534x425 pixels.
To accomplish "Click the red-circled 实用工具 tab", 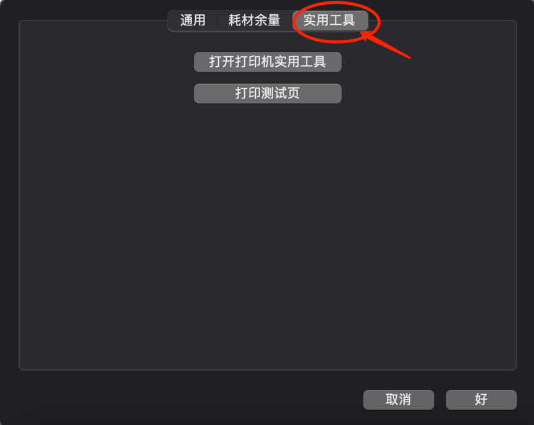I will (329, 20).
